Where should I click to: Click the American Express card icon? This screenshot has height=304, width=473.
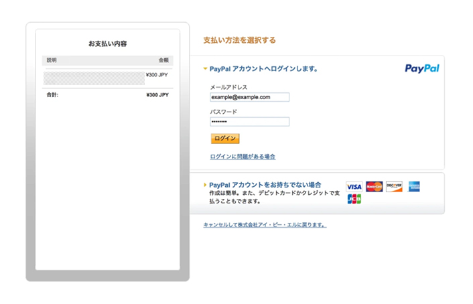[x=414, y=187]
